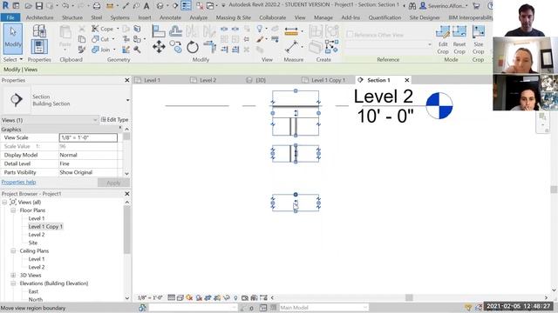Select the Modify arrow tool

[13, 38]
